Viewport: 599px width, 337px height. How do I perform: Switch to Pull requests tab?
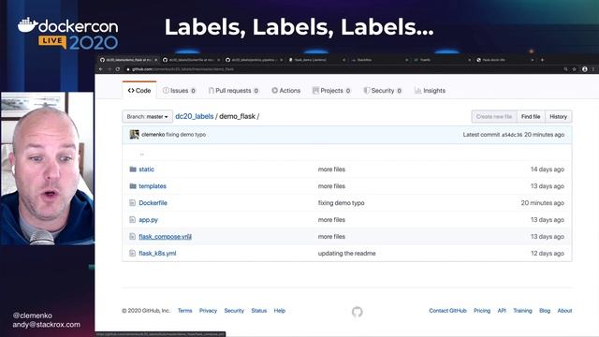tap(233, 91)
